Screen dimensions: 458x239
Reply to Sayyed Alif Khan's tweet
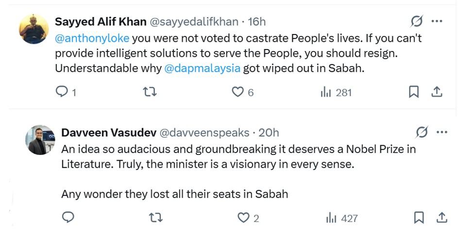coord(62,92)
